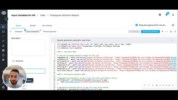Toggle Request approval for reruns checkbox
Image resolution: width=178 pixels, height=100 pixels.
(137, 25)
